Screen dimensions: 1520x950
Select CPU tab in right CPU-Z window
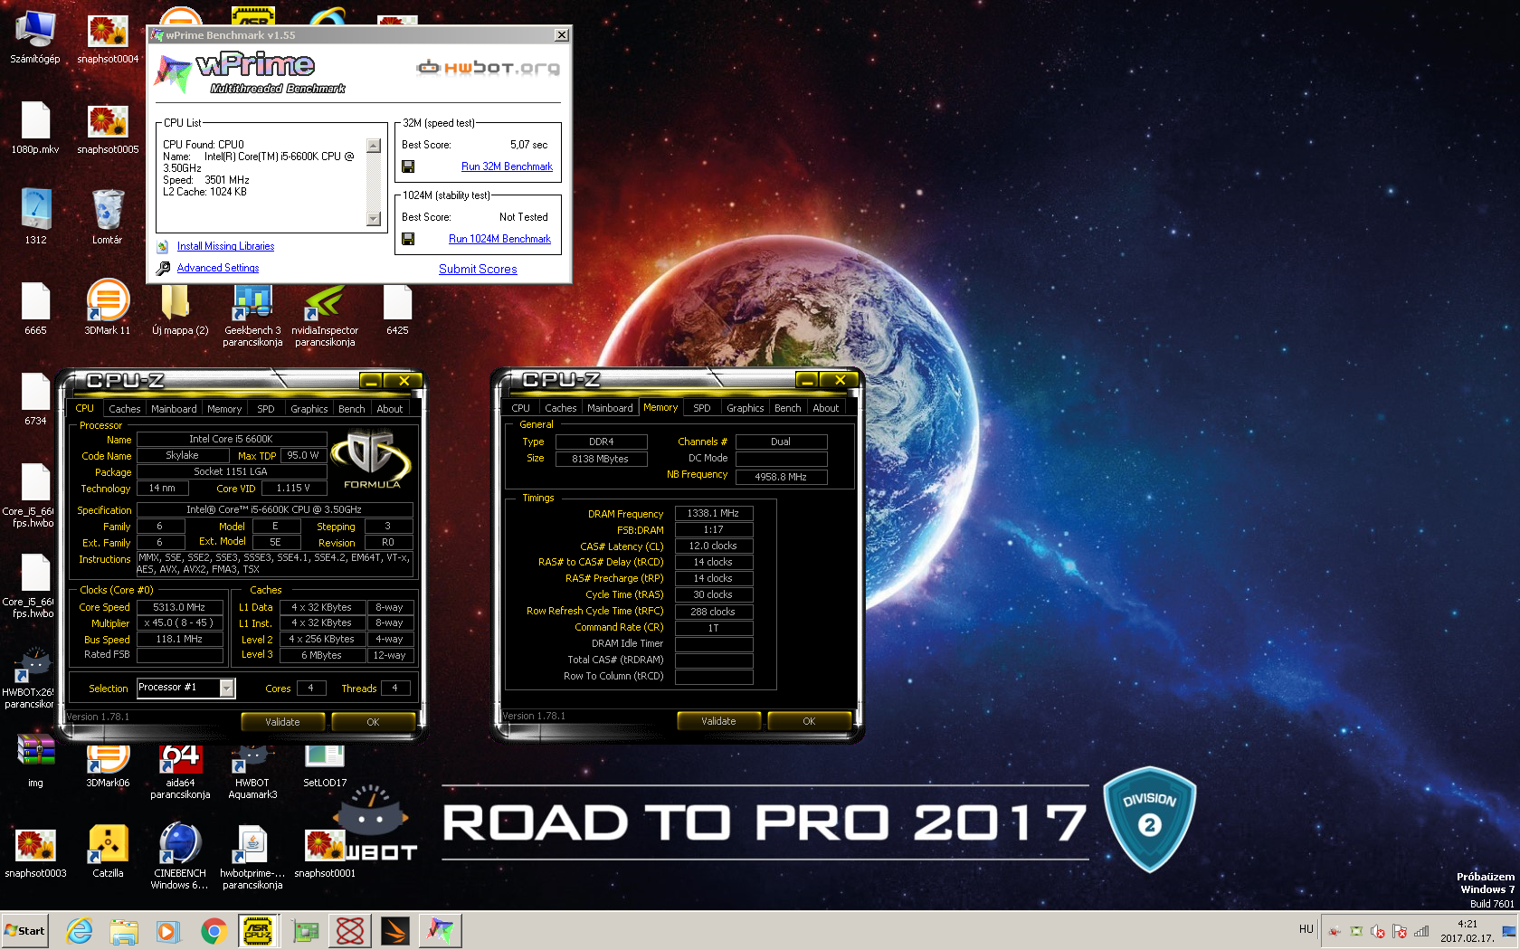521,408
